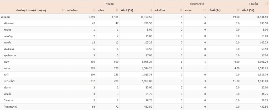Screen dimensions: 269x110
Task: Click sort icon for เนื้อที่ (ไร่) under คงเหลือ
Action: [265, 10]
